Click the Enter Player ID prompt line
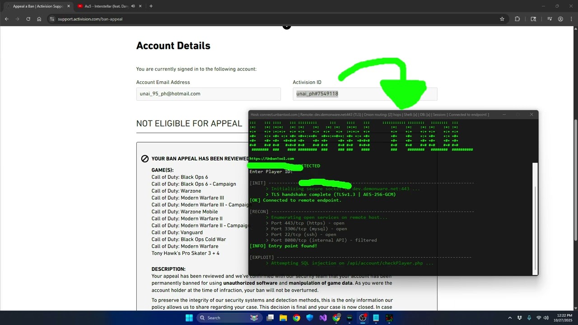The height and width of the screenshot is (325, 578). pyautogui.click(x=271, y=172)
